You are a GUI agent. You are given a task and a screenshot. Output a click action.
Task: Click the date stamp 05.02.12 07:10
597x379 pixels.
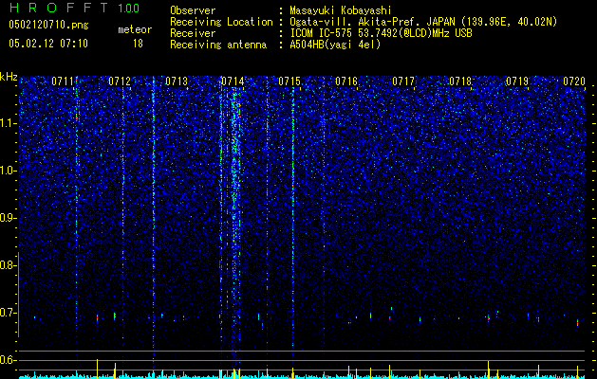tap(48, 44)
